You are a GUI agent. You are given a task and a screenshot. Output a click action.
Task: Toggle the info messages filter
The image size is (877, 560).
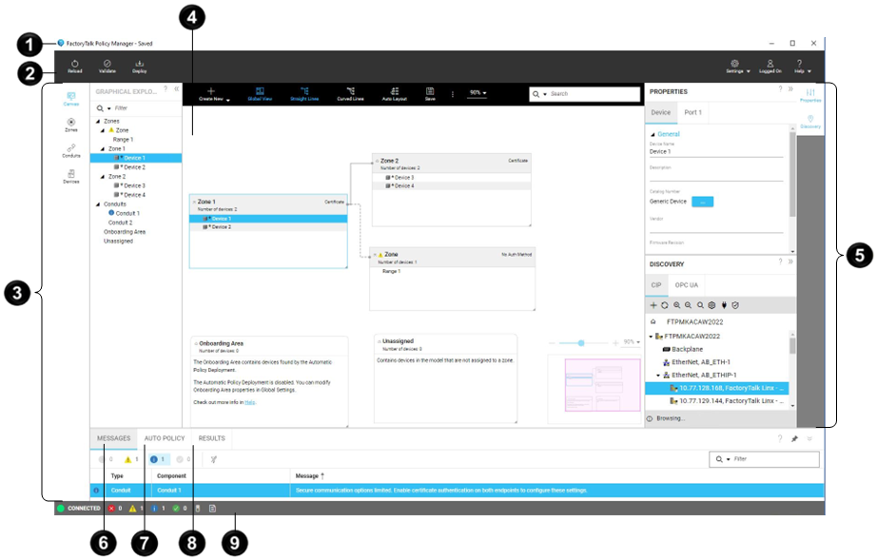pyautogui.click(x=157, y=459)
